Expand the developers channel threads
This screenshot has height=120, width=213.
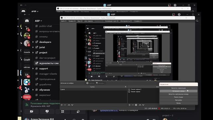click(33, 42)
